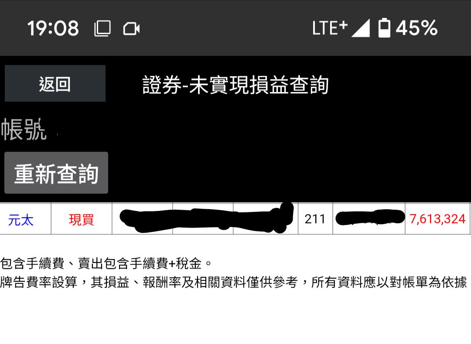471x344 pixels.
Task: Tap the 45% battery percentage text
Action: pos(416,28)
